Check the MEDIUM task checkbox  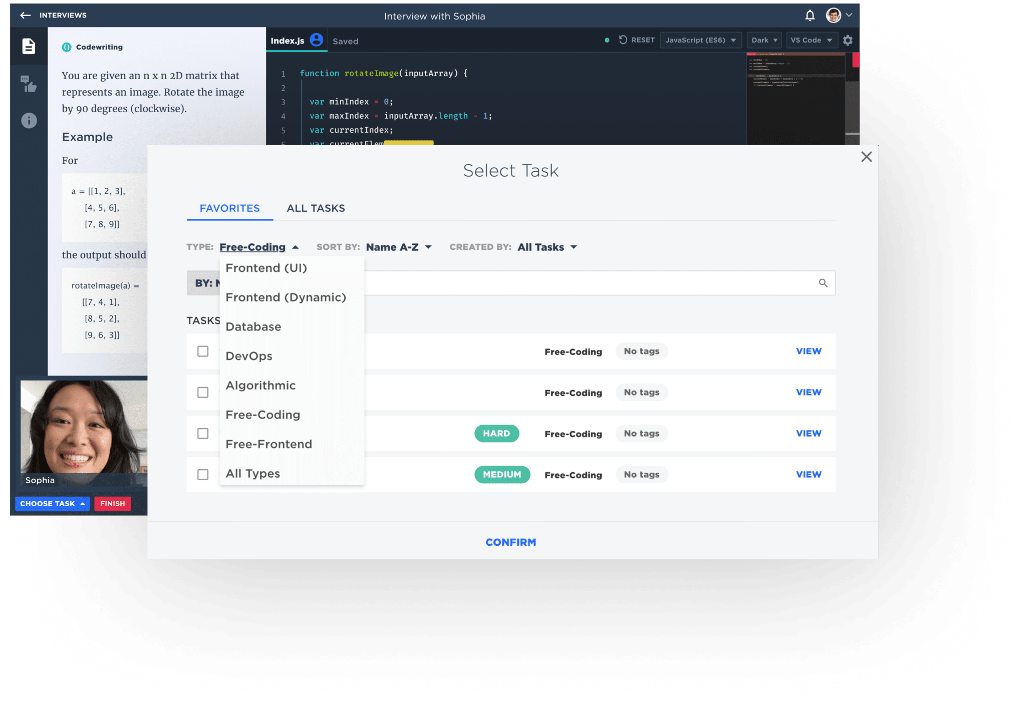click(203, 475)
